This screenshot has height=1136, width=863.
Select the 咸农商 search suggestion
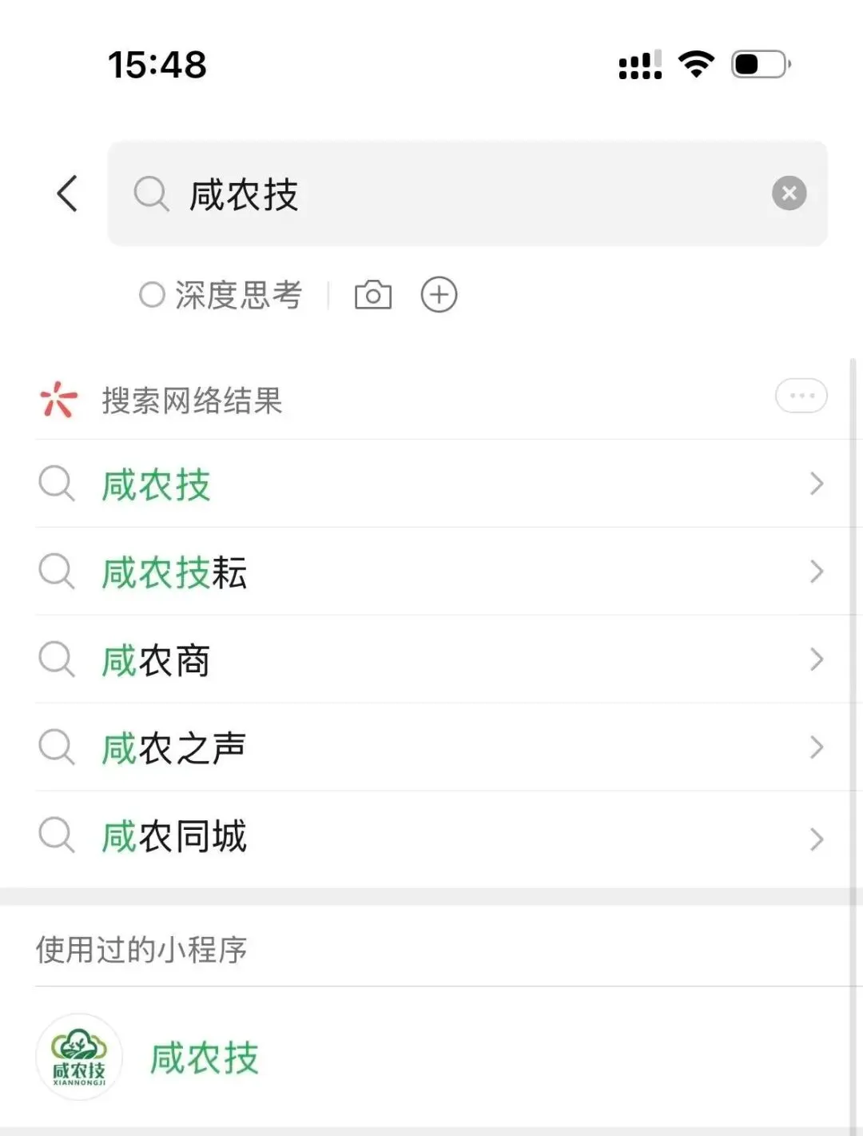pyautogui.click(x=431, y=660)
